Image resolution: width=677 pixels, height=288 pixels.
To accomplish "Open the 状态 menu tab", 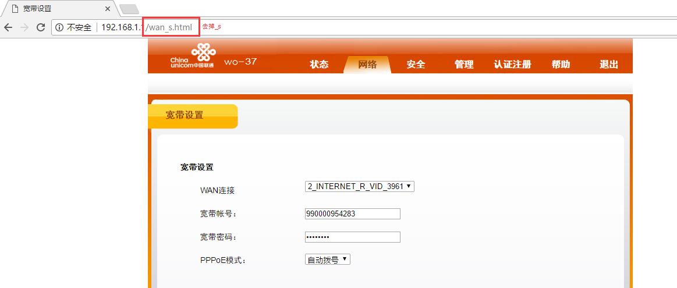I will point(319,65).
